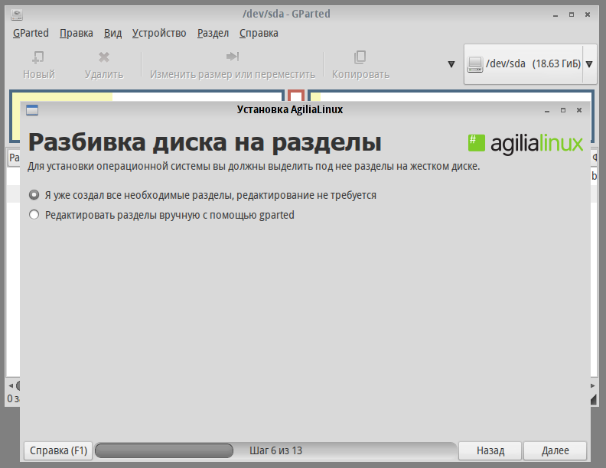
Task: Click the Назад button
Action: click(x=490, y=450)
